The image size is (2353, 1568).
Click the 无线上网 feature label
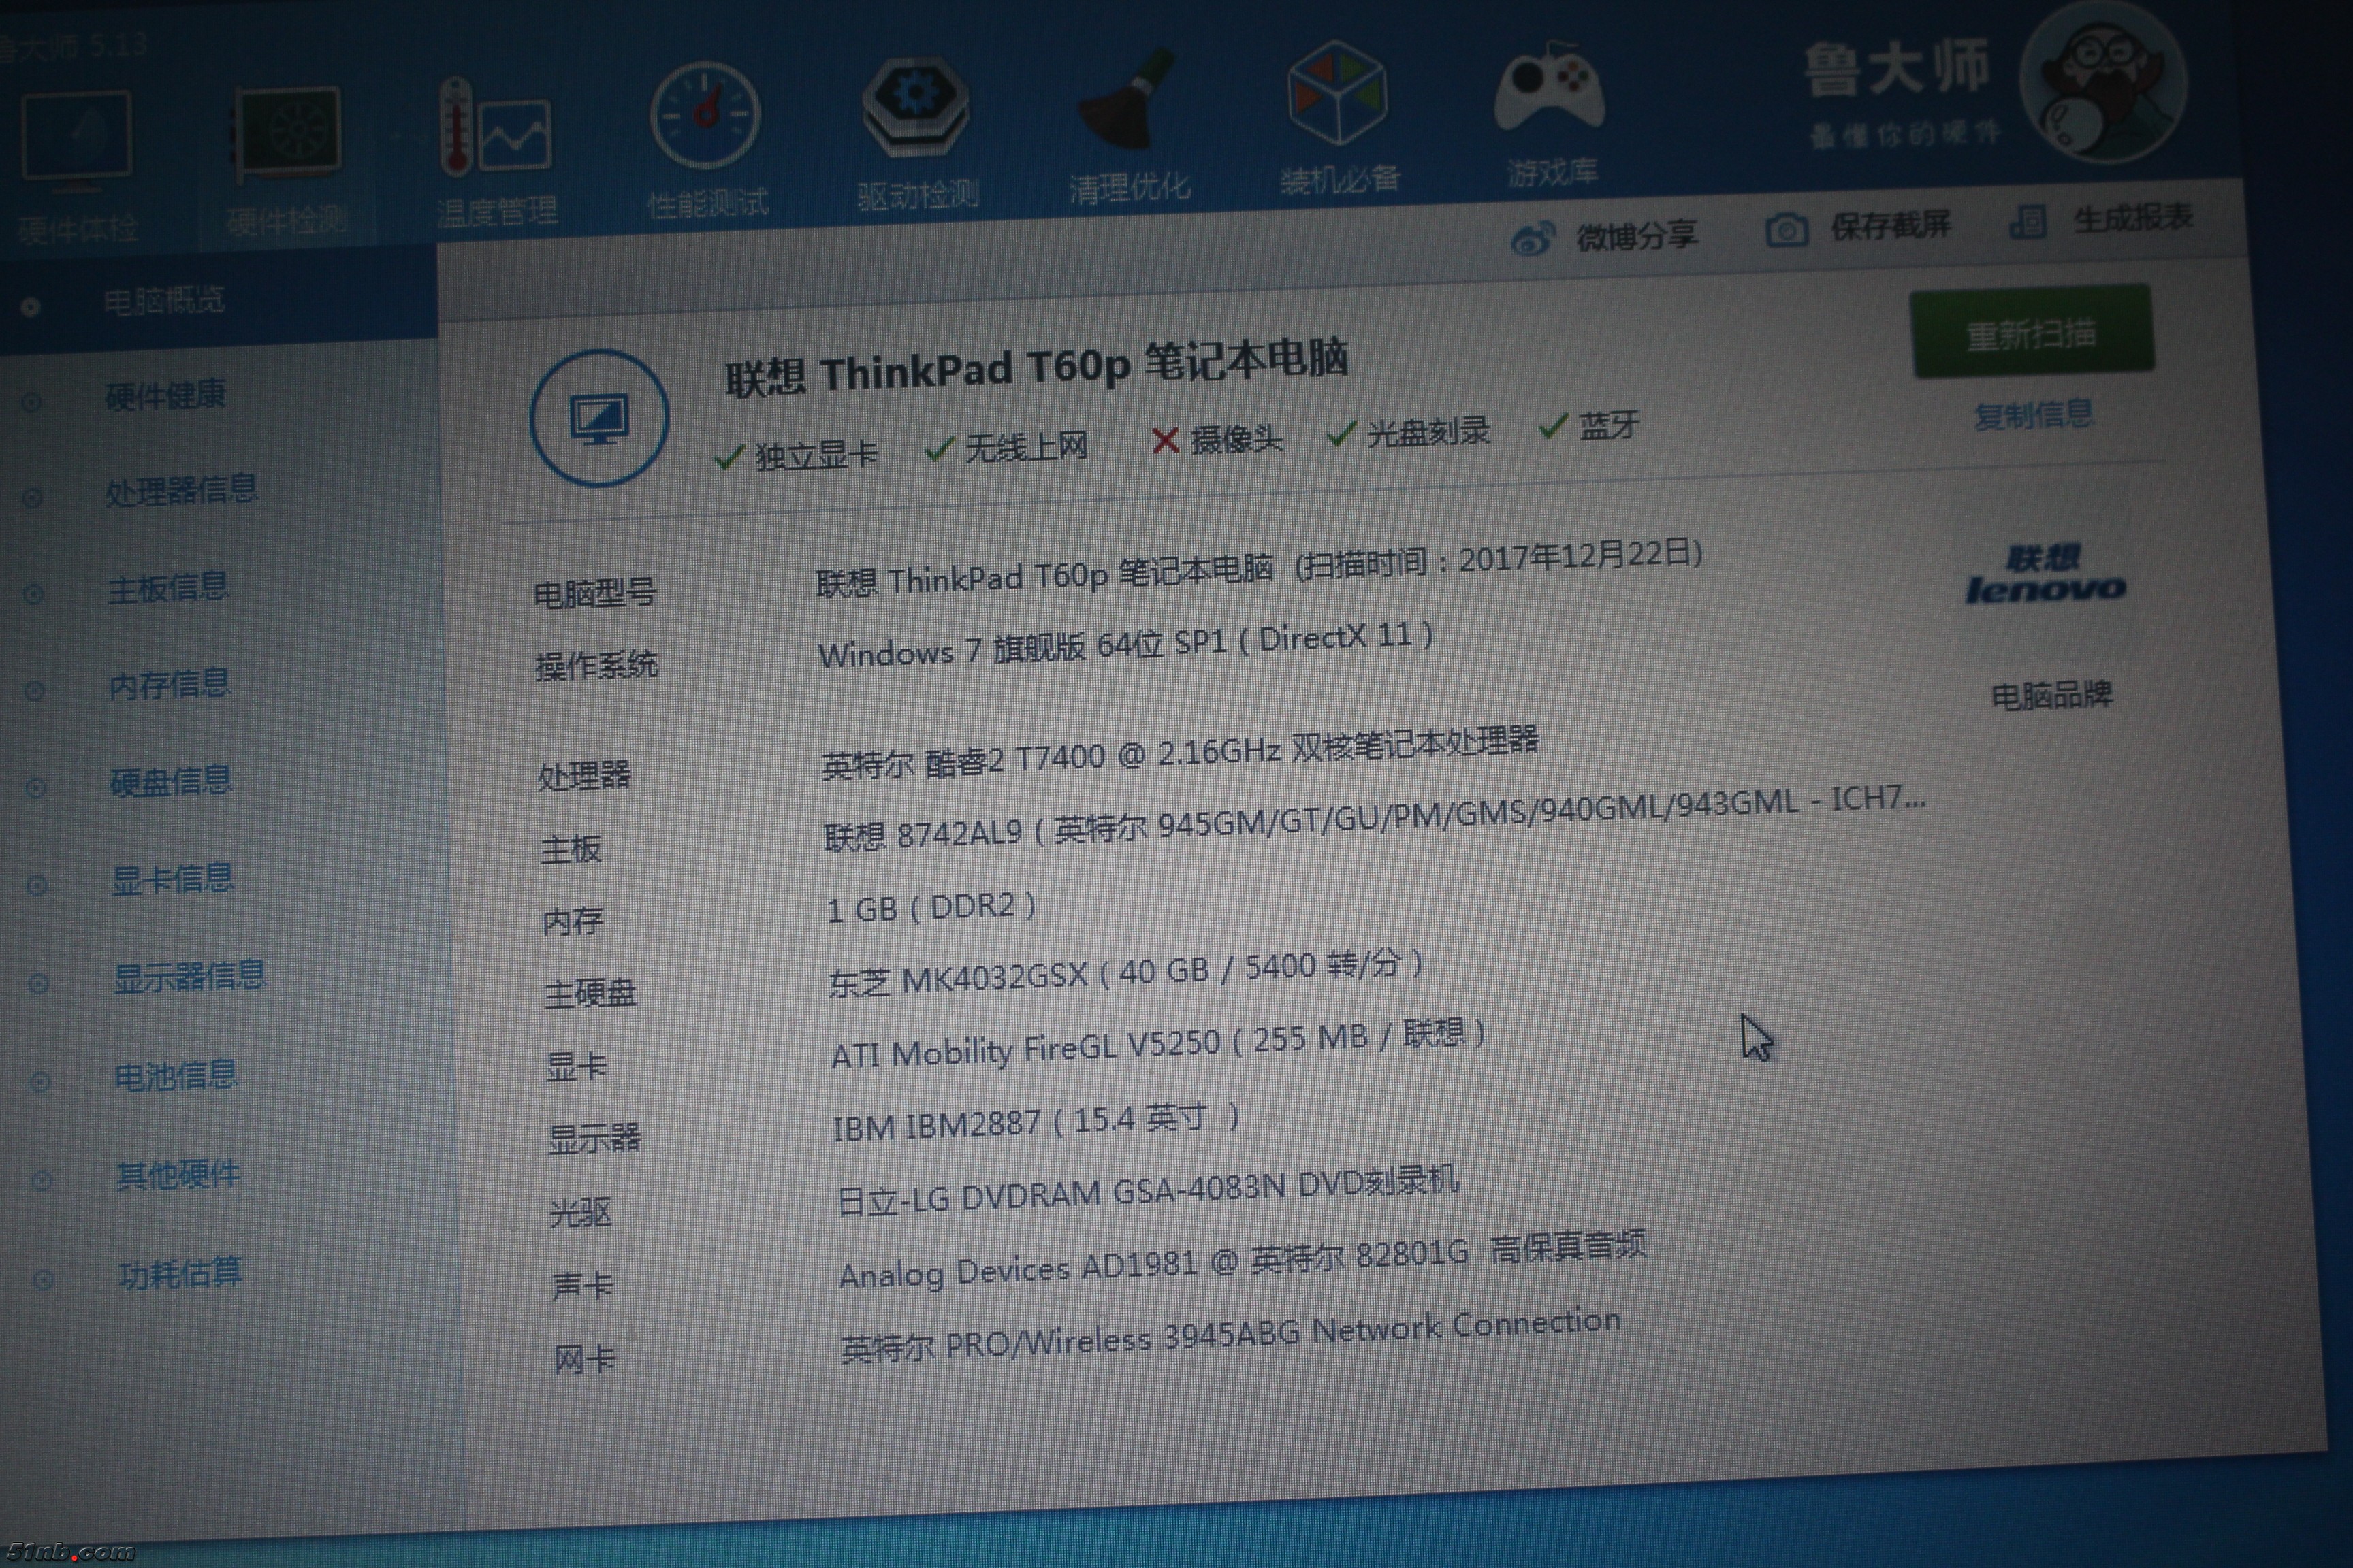(x=1027, y=447)
